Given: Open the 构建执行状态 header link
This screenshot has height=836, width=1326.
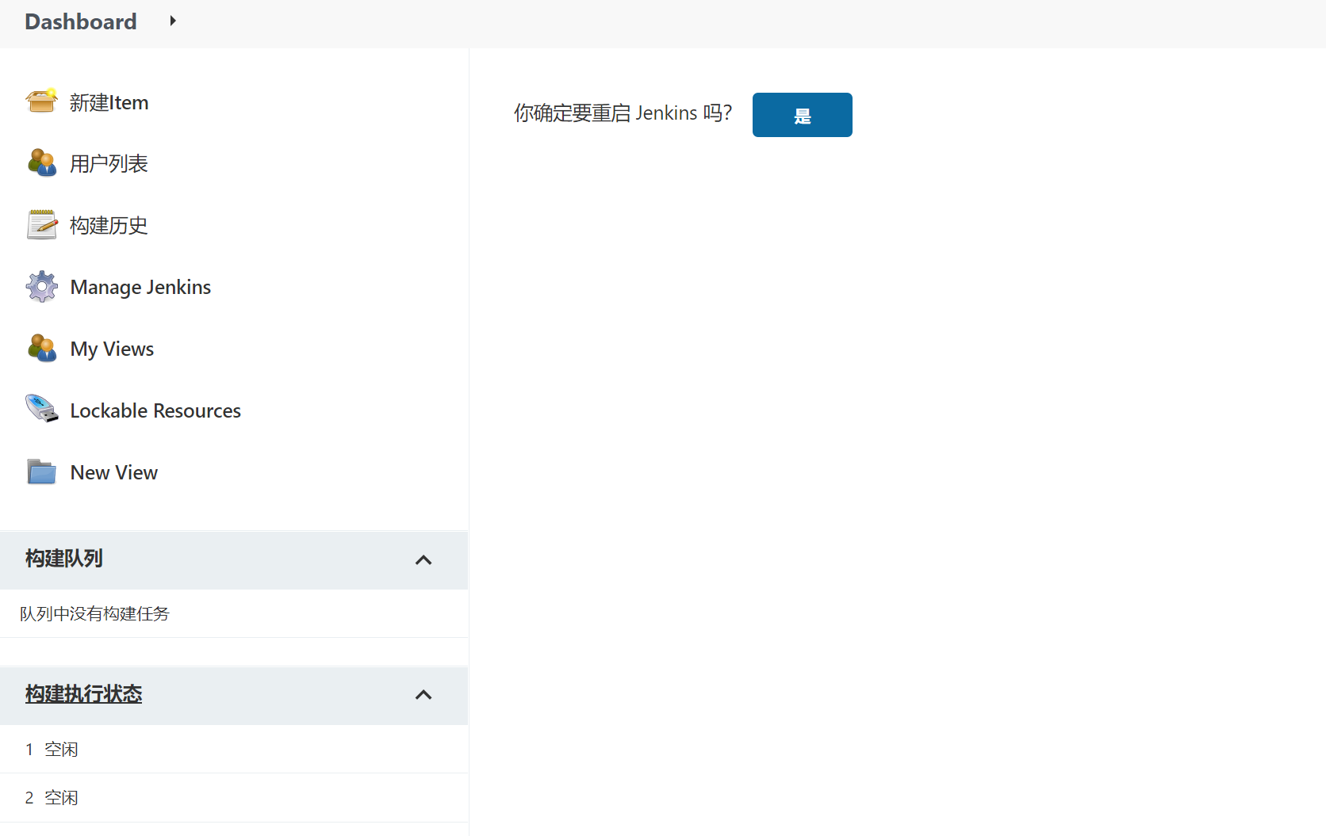Looking at the screenshot, I should point(83,694).
